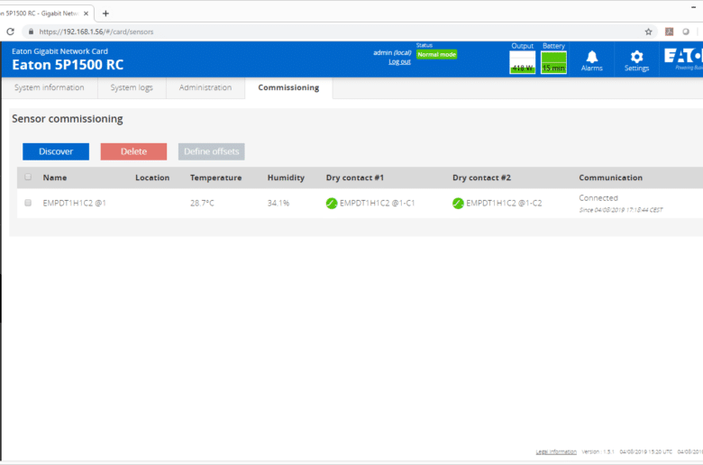Switch to System information tab

point(50,87)
